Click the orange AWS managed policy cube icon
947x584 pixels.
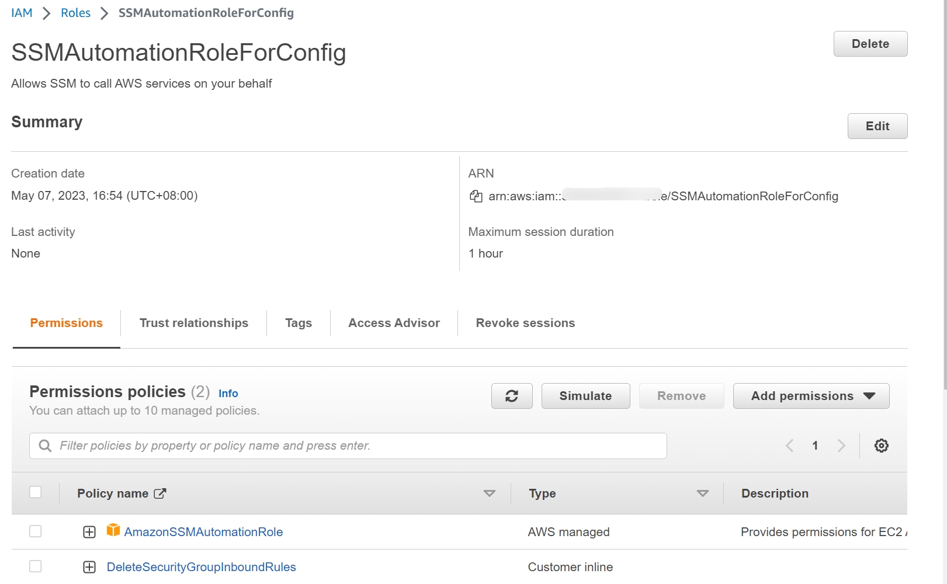pos(113,530)
